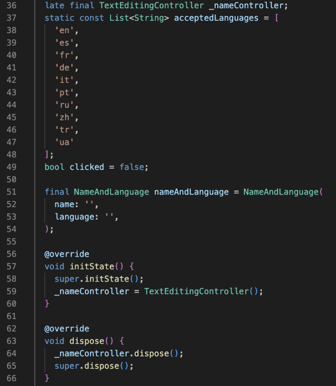Screen dimensions: 336x386
Task: Click the 'name:' parameter on line 52
Action: pyautogui.click(x=66, y=204)
